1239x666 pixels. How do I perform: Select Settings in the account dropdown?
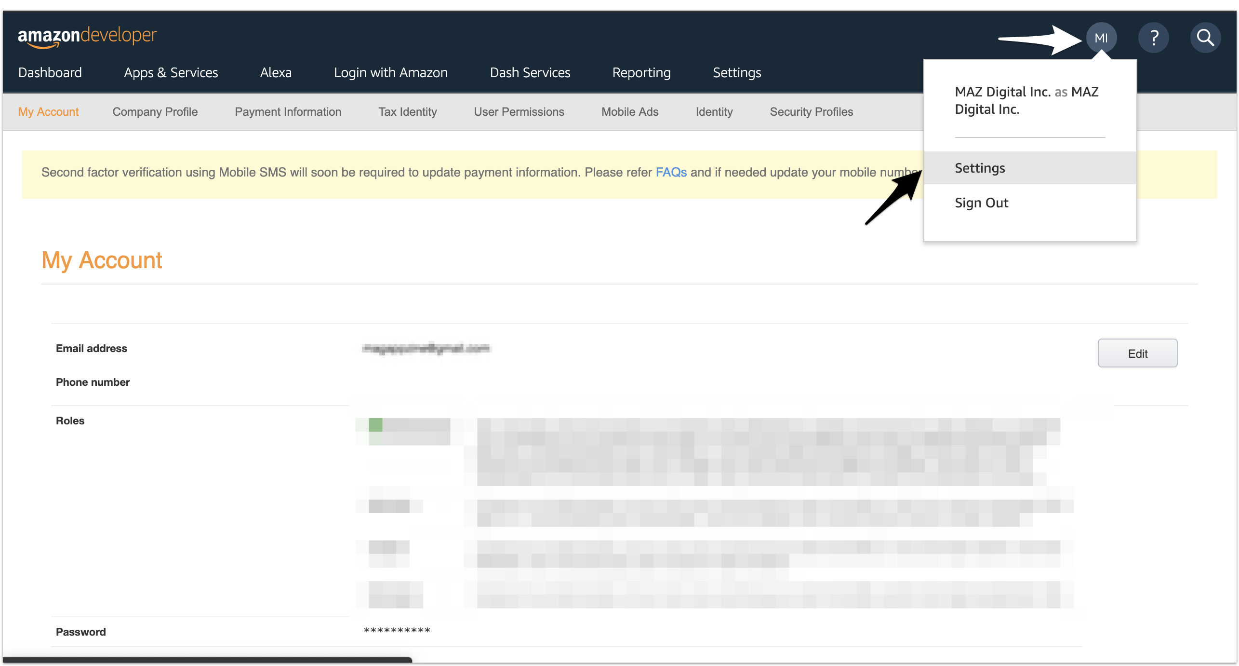click(x=980, y=168)
